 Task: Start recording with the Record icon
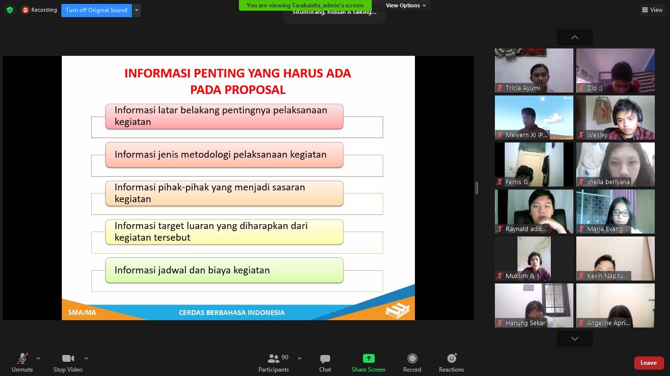coord(412,363)
